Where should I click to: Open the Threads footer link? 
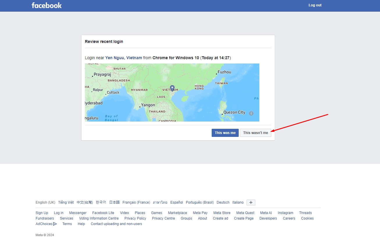[x=306, y=213]
